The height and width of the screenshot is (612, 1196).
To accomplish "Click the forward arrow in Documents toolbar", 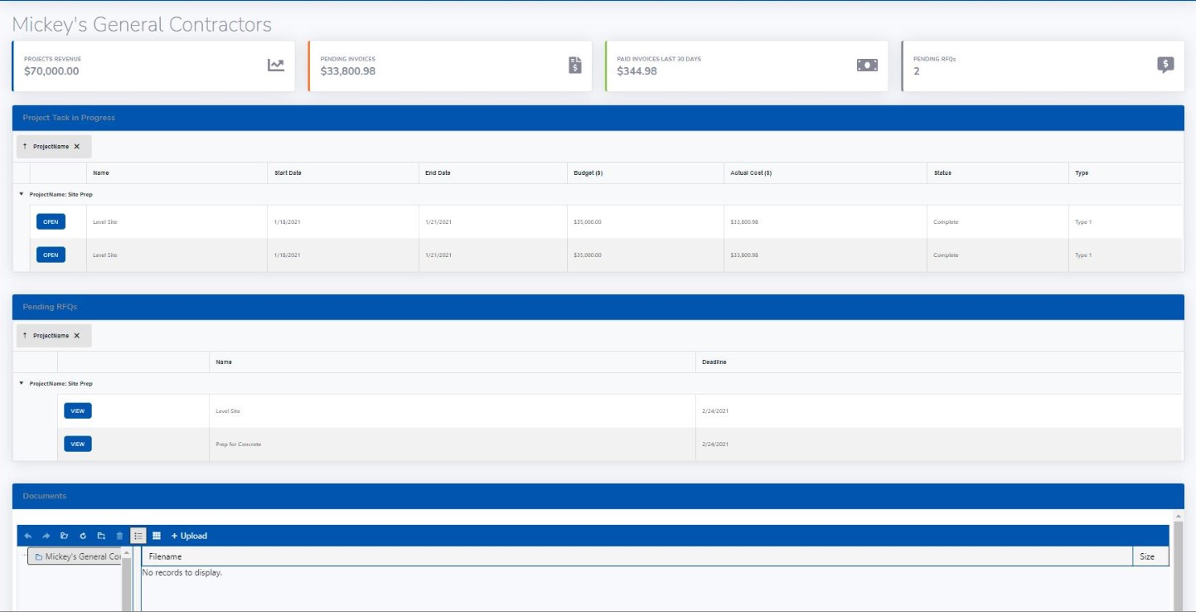I will [46, 536].
